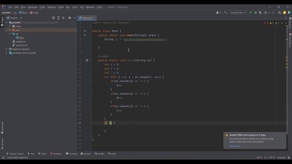Click the green Run button in the toolbar
The width and height of the screenshot is (292, 164).
point(250,13)
